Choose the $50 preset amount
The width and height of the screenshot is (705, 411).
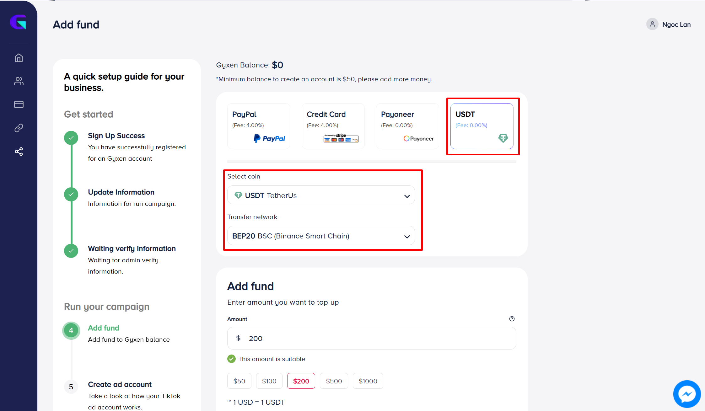pyautogui.click(x=239, y=381)
